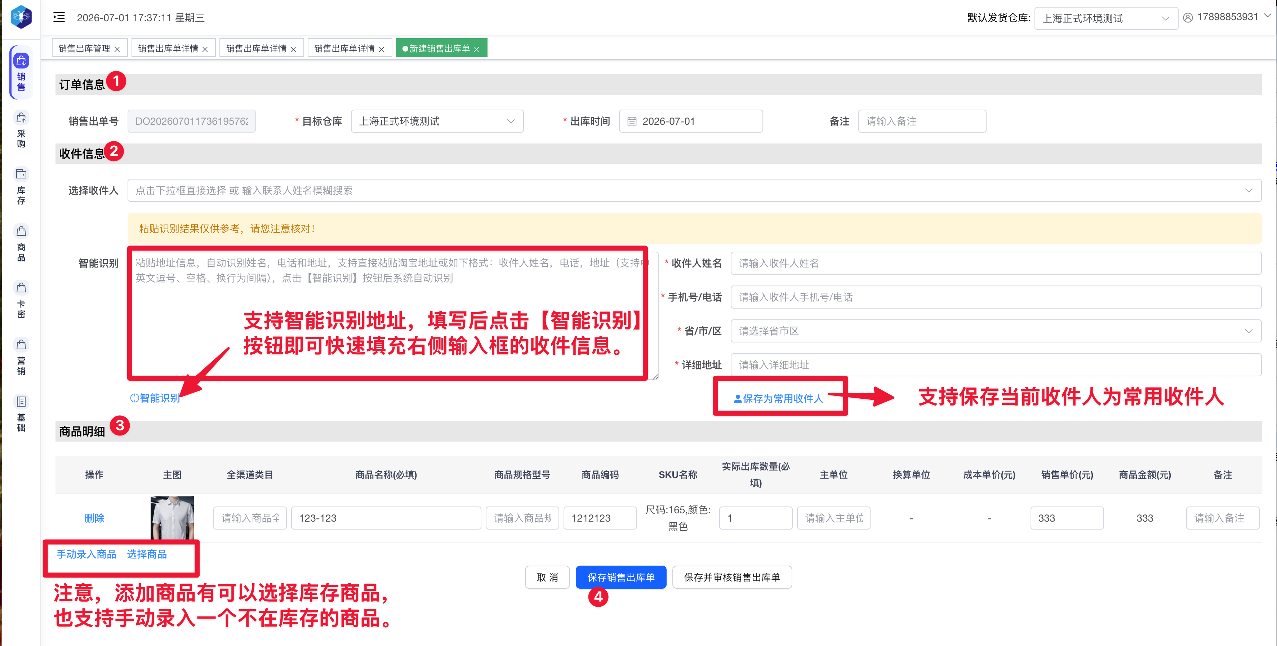Open the 商品 sidebar module
The height and width of the screenshot is (646, 1277).
pos(21,243)
